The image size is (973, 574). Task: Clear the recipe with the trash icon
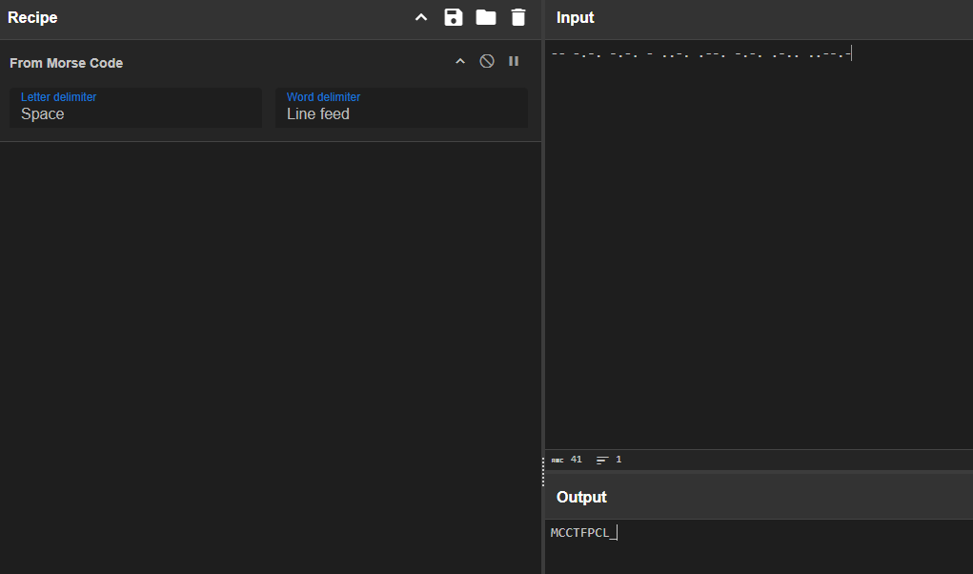517,17
